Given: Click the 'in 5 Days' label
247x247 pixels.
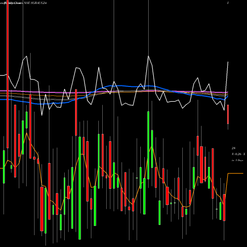Looking at the screenshot, I should [237, 160].
